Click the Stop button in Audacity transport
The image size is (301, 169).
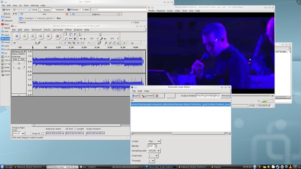tap(33, 36)
